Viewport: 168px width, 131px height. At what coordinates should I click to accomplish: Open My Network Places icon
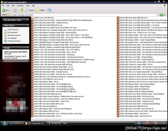(5, 41)
